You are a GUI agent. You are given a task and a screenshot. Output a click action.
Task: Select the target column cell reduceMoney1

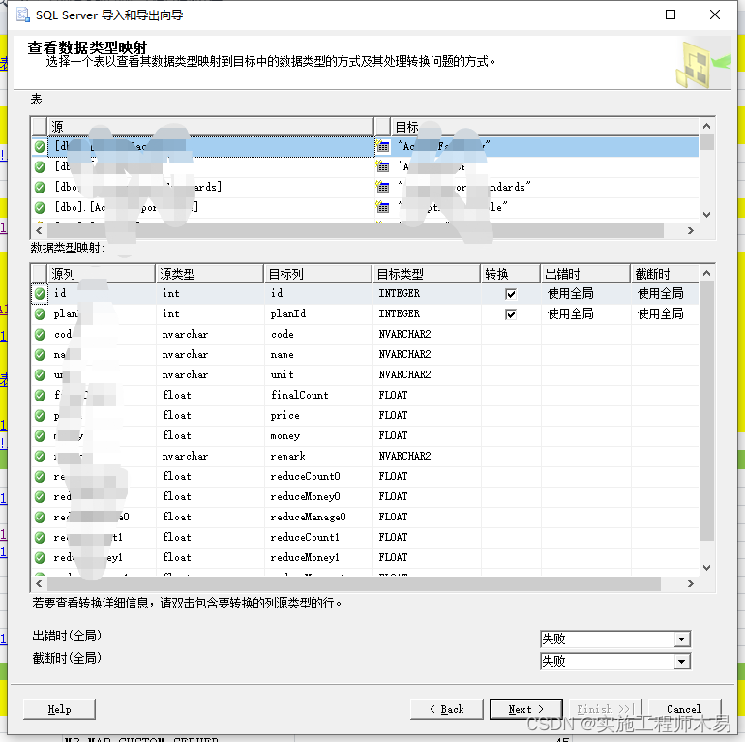(x=318, y=557)
